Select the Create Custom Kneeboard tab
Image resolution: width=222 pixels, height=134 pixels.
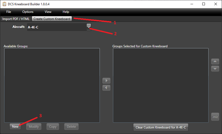52,19
